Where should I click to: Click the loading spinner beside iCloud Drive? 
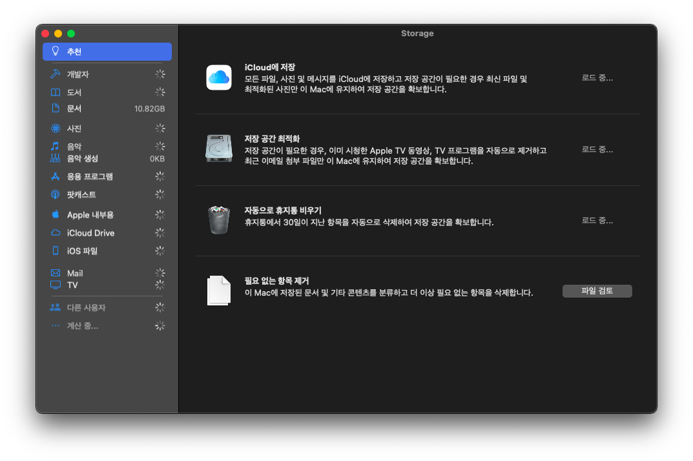click(160, 232)
